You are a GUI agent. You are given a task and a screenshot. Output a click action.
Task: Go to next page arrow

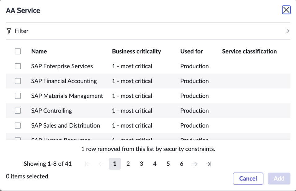195,164
